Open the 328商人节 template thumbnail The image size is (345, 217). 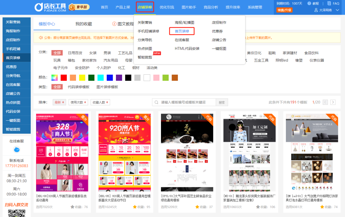[62, 153]
